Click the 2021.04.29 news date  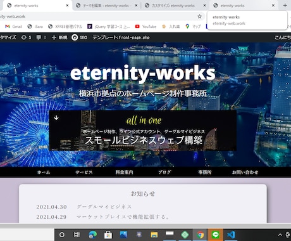click(x=51, y=217)
